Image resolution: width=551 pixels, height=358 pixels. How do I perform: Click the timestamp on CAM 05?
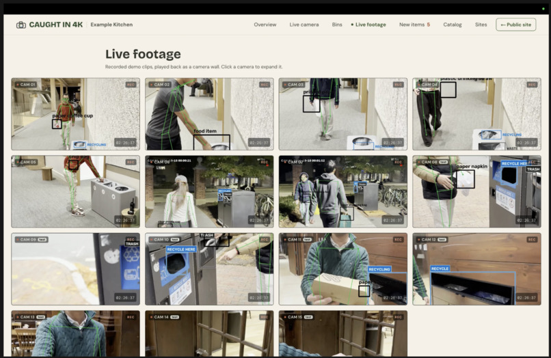(x=125, y=220)
